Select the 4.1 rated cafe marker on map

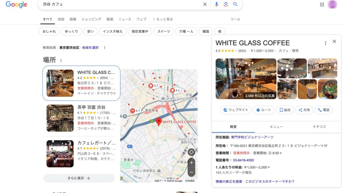[175, 90]
